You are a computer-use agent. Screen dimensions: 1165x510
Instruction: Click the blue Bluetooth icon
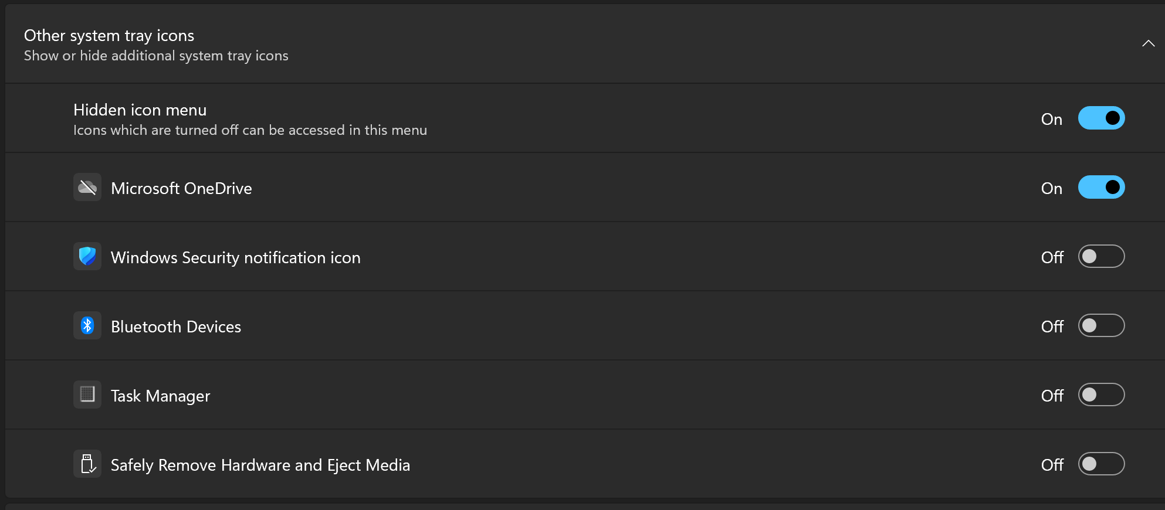coord(87,326)
